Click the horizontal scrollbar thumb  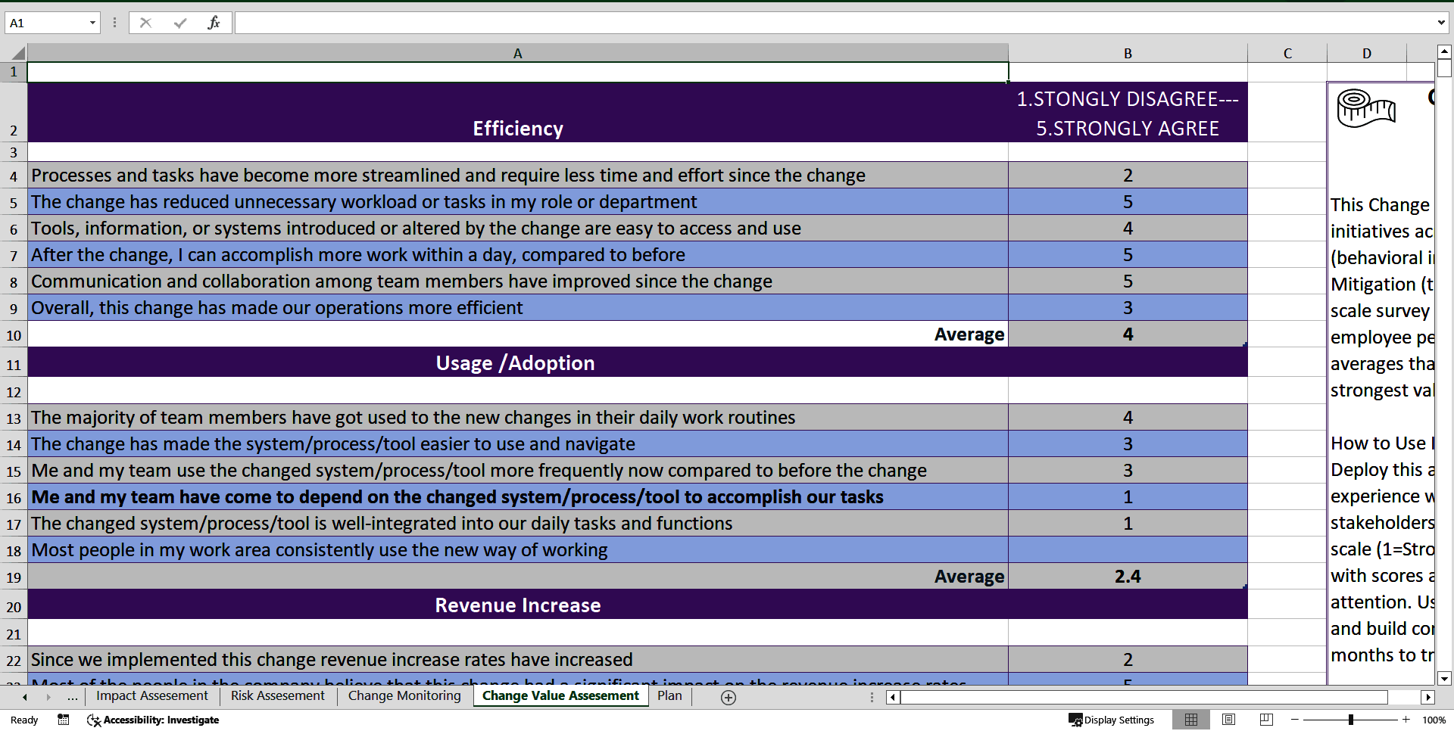click(1144, 697)
